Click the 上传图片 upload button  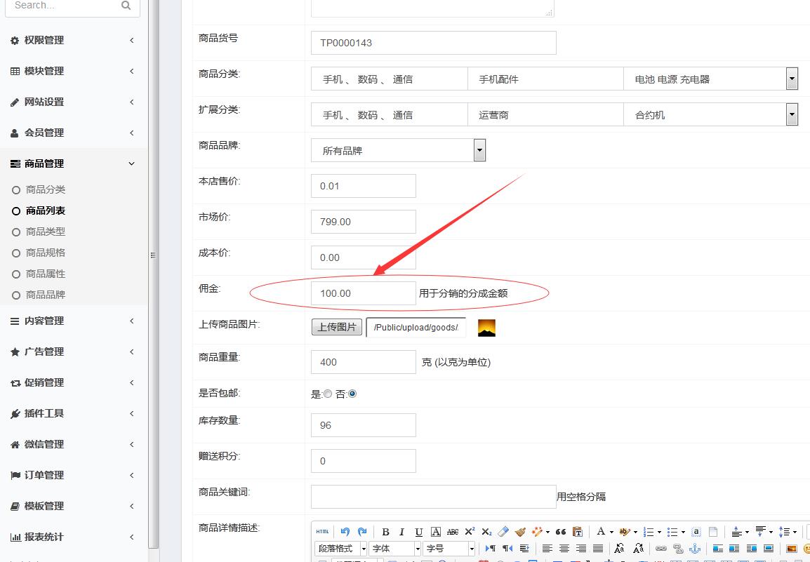(x=337, y=327)
